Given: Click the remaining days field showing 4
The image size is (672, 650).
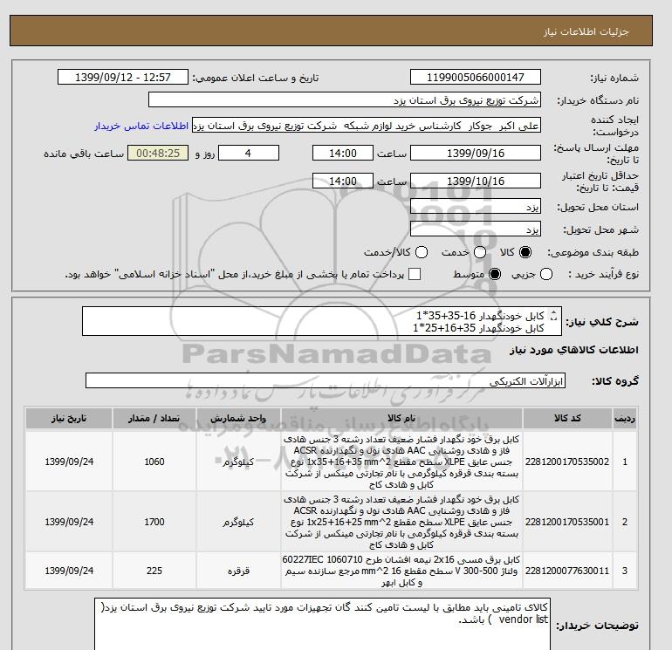Looking at the screenshot, I should [249, 153].
